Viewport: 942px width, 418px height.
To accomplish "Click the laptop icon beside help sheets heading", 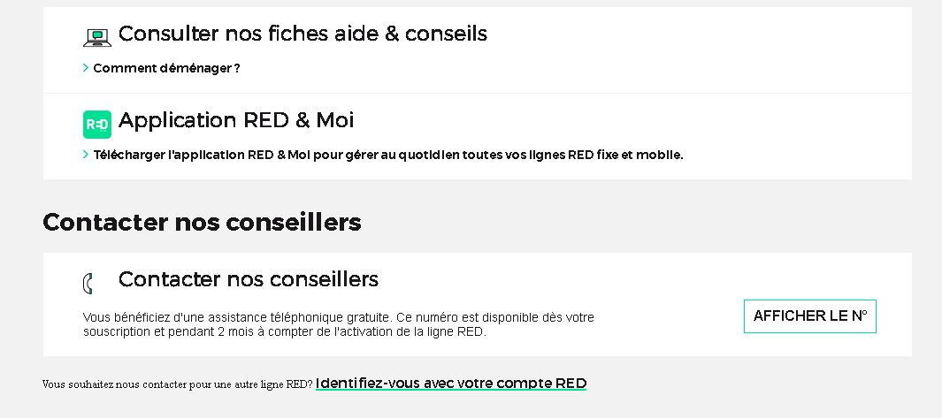I will [x=97, y=37].
